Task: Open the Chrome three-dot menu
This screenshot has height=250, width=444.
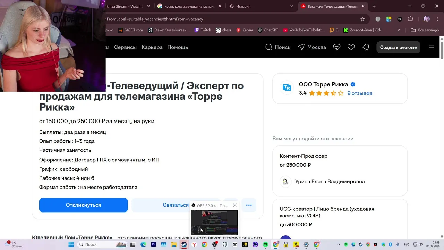Action: click(438, 19)
